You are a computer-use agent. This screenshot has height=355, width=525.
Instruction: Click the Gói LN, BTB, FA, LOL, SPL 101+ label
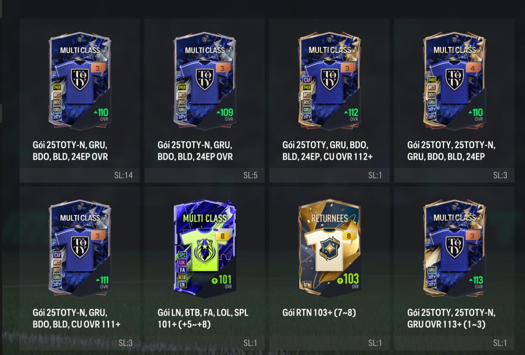click(x=203, y=318)
